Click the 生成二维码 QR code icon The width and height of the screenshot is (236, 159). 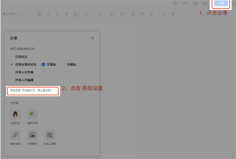[x=50, y=135]
